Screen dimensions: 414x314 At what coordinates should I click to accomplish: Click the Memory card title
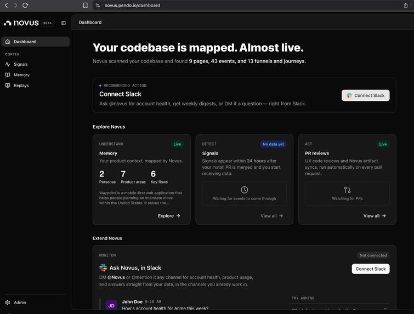tap(108, 153)
